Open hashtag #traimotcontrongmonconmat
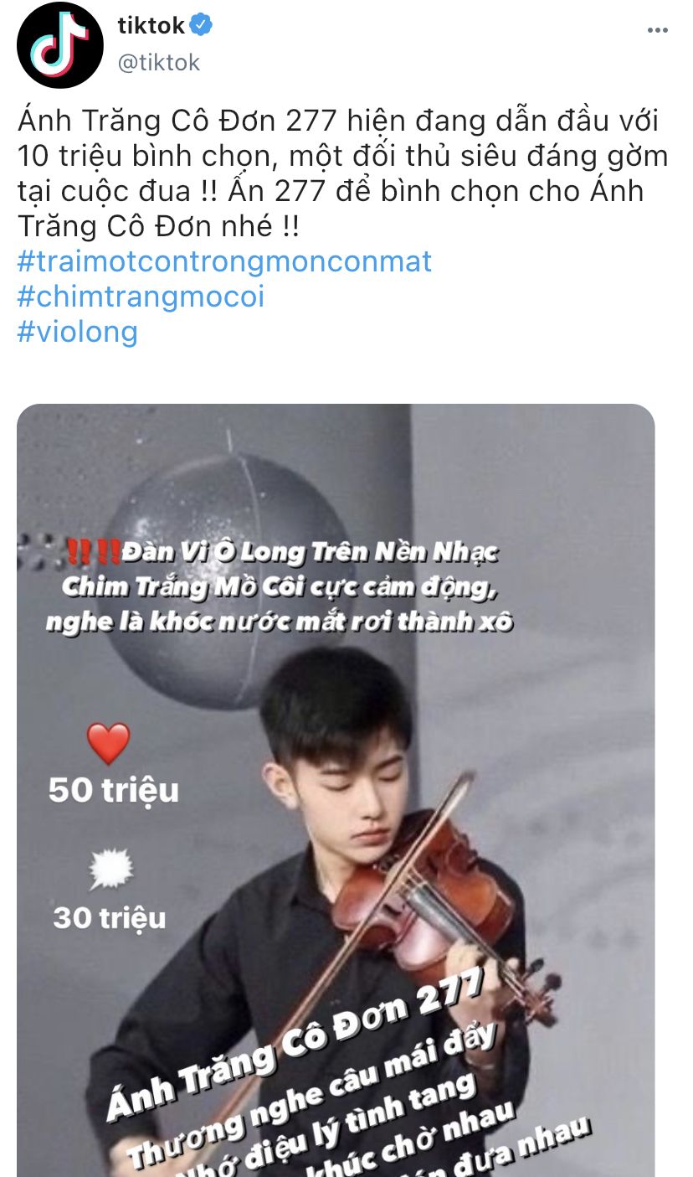The height and width of the screenshot is (1177, 693). pos(224,261)
